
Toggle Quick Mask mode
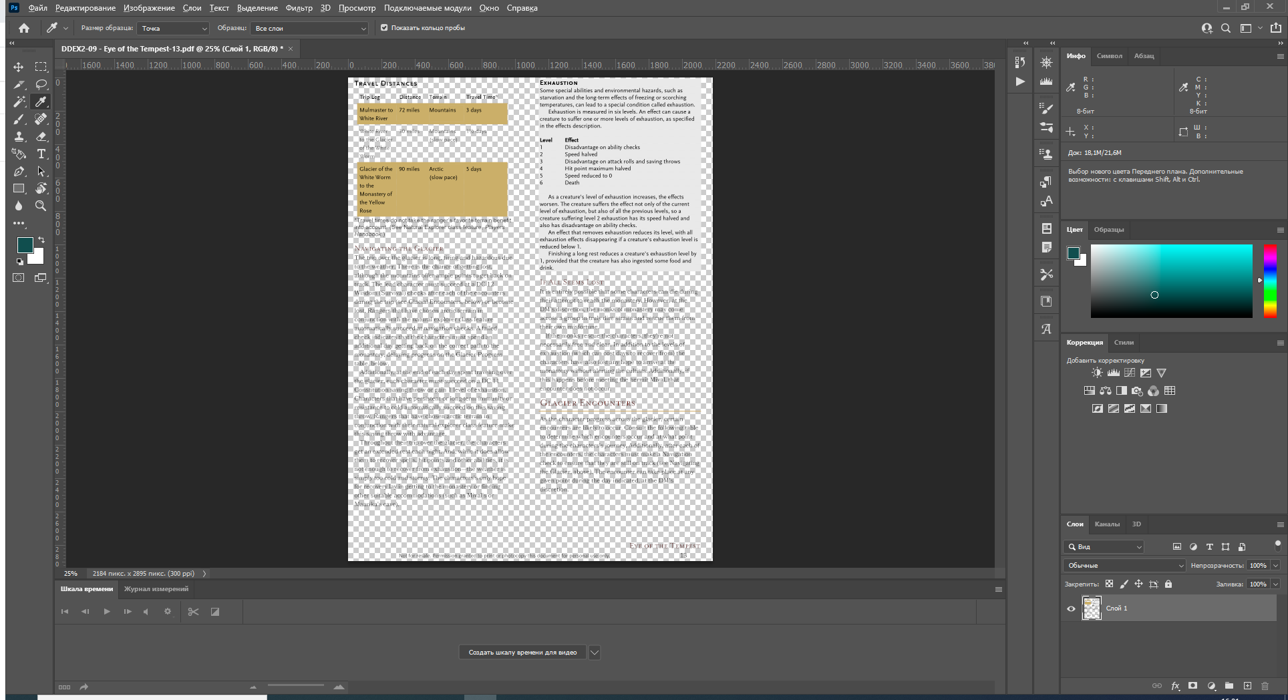(19, 278)
